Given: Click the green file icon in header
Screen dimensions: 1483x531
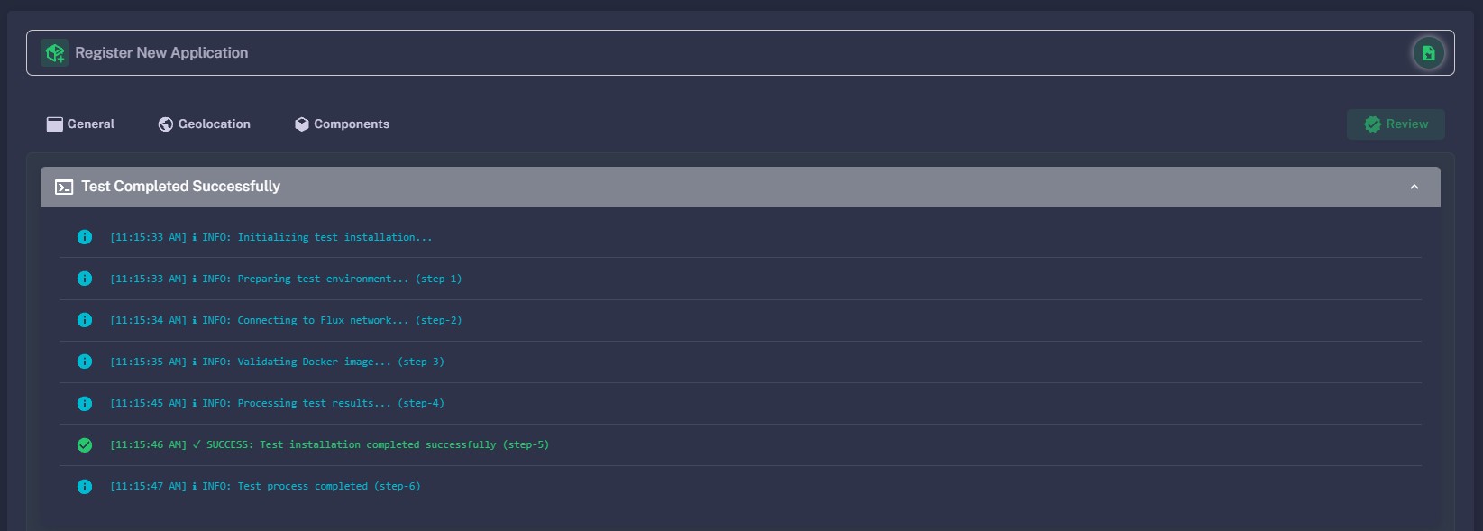Looking at the screenshot, I should [x=1428, y=53].
